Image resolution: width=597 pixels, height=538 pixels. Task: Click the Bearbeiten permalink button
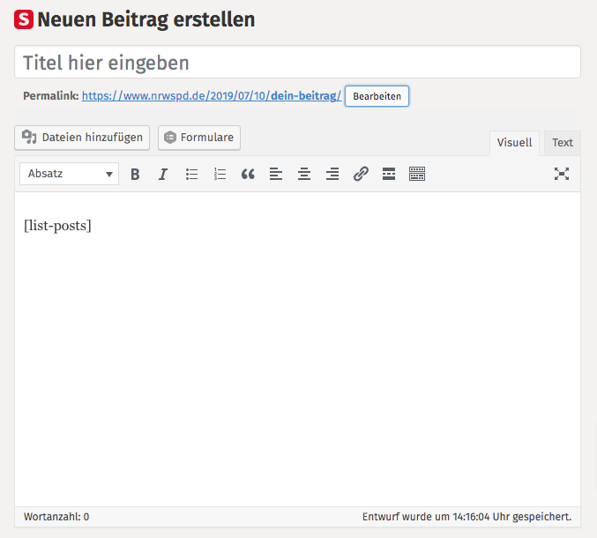coord(377,96)
